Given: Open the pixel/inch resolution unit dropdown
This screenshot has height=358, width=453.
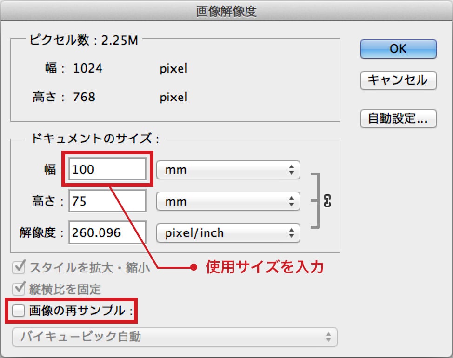Looking at the screenshot, I should tap(228, 233).
